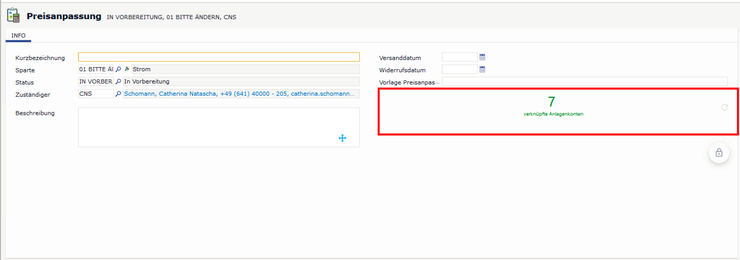Open the Sparte search magnifier
This screenshot has width=740, height=260.
coord(119,69)
